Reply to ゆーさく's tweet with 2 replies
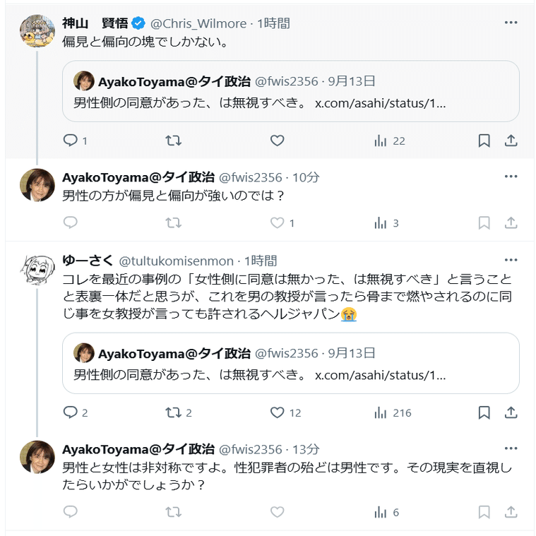The image size is (536, 536). [x=71, y=412]
